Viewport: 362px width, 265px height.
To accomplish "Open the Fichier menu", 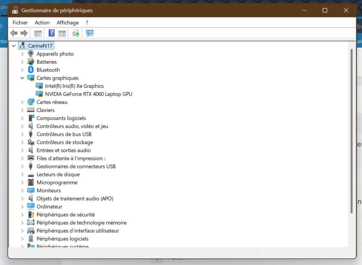I will click(20, 22).
